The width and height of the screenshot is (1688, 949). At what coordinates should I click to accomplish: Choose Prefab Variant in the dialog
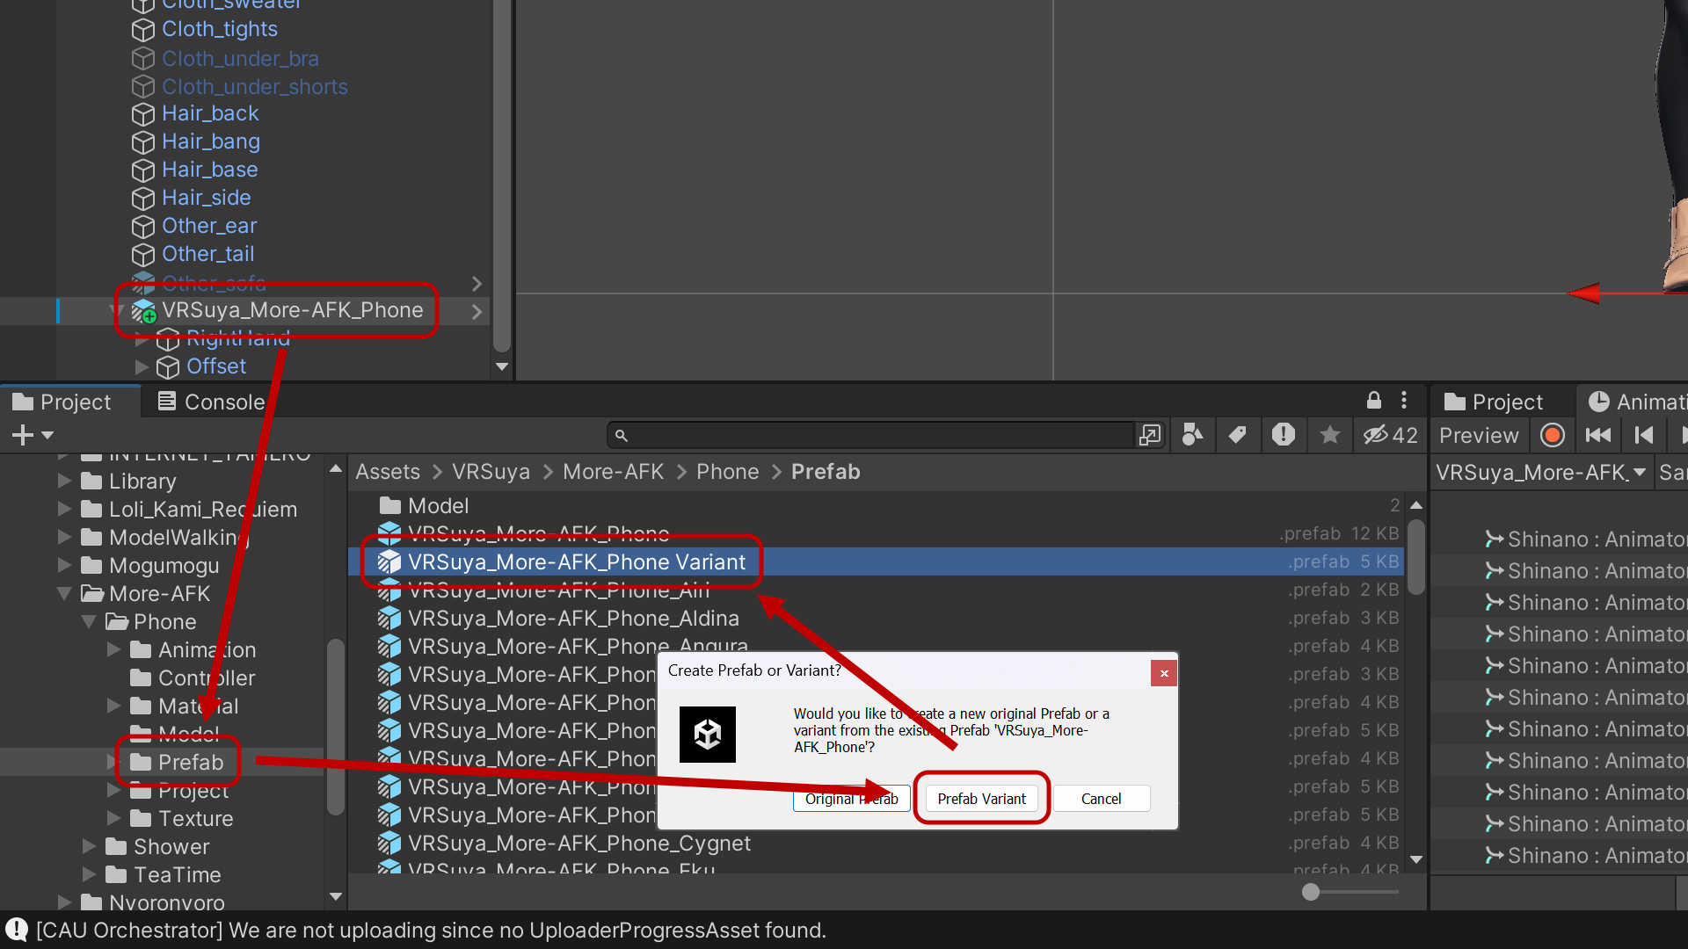click(x=981, y=799)
